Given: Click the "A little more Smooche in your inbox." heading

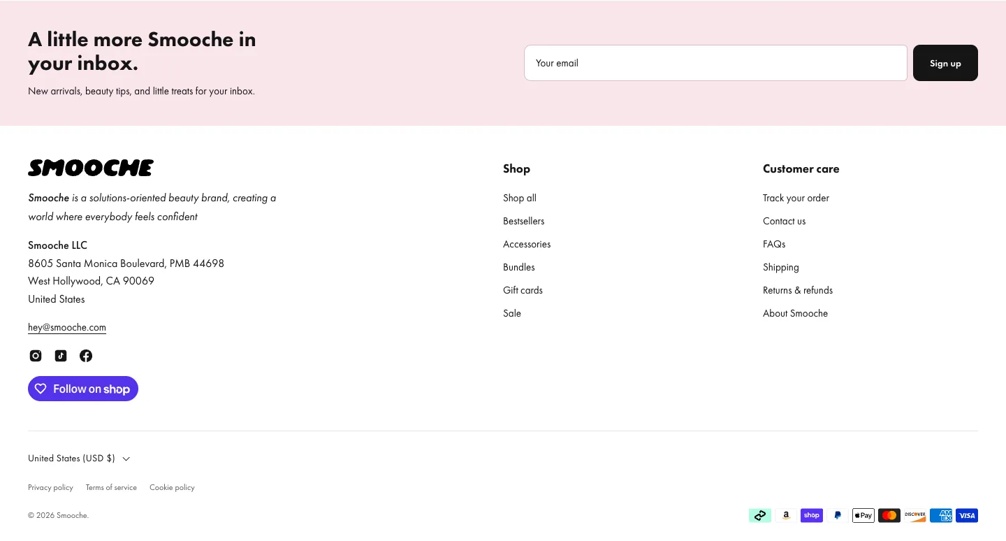Looking at the screenshot, I should [142, 51].
